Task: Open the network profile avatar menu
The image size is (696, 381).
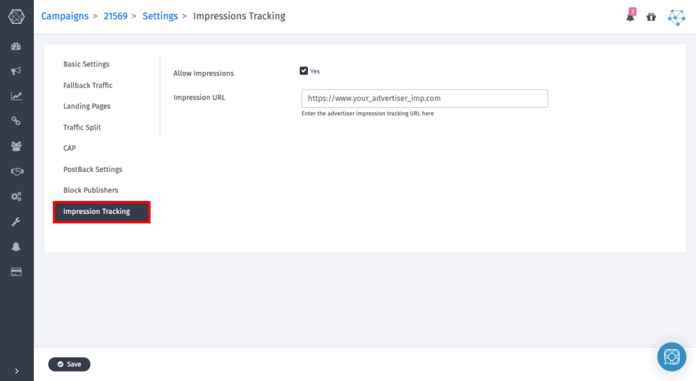Action: tap(676, 17)
